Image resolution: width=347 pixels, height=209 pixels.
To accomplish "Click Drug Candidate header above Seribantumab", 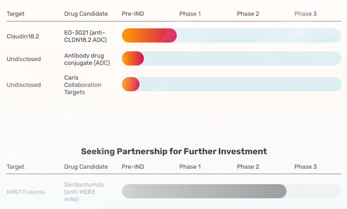I will (86, 167).
